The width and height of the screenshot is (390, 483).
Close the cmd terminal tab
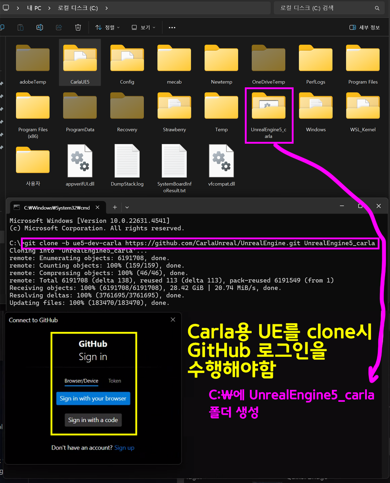pos(97,207)
